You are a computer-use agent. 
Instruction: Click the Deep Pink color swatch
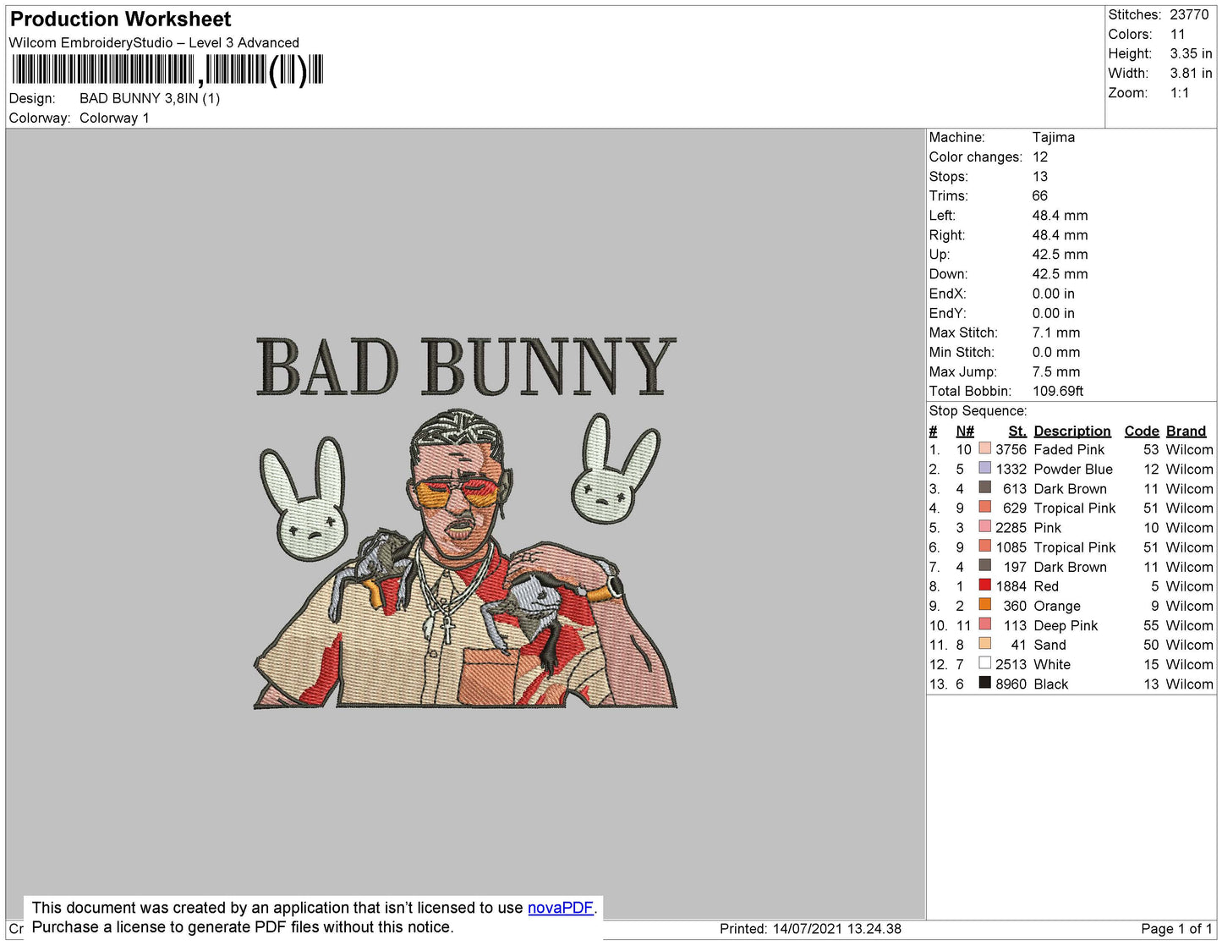(984, 624)
